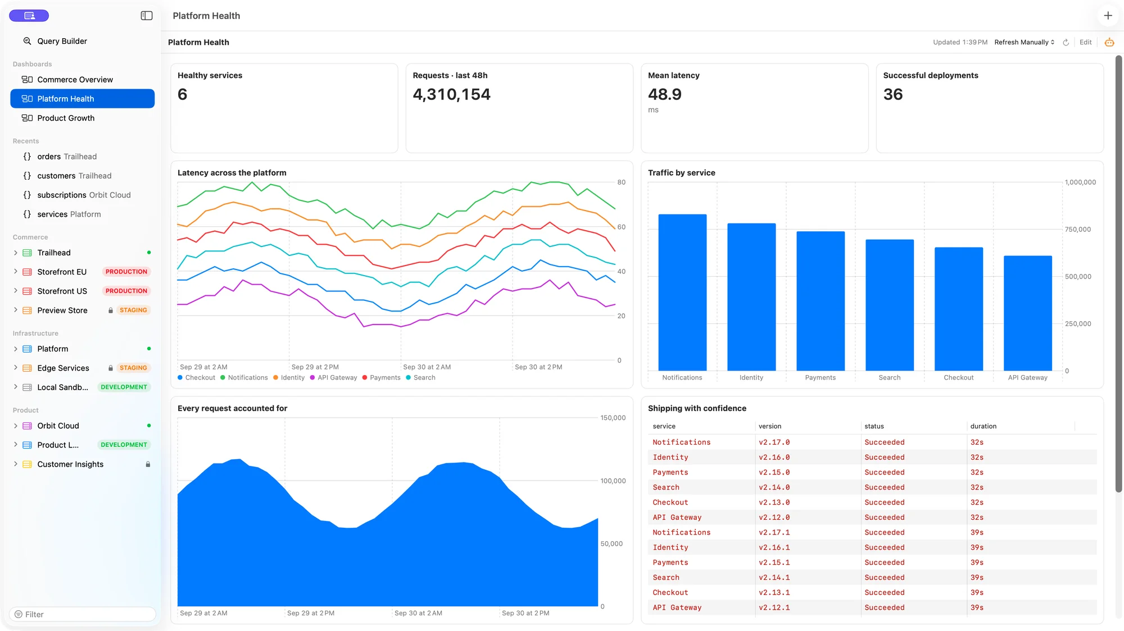The image size is (1124, 631).
Task: Click in the sidebar Filter field
Action: [83, 614]
